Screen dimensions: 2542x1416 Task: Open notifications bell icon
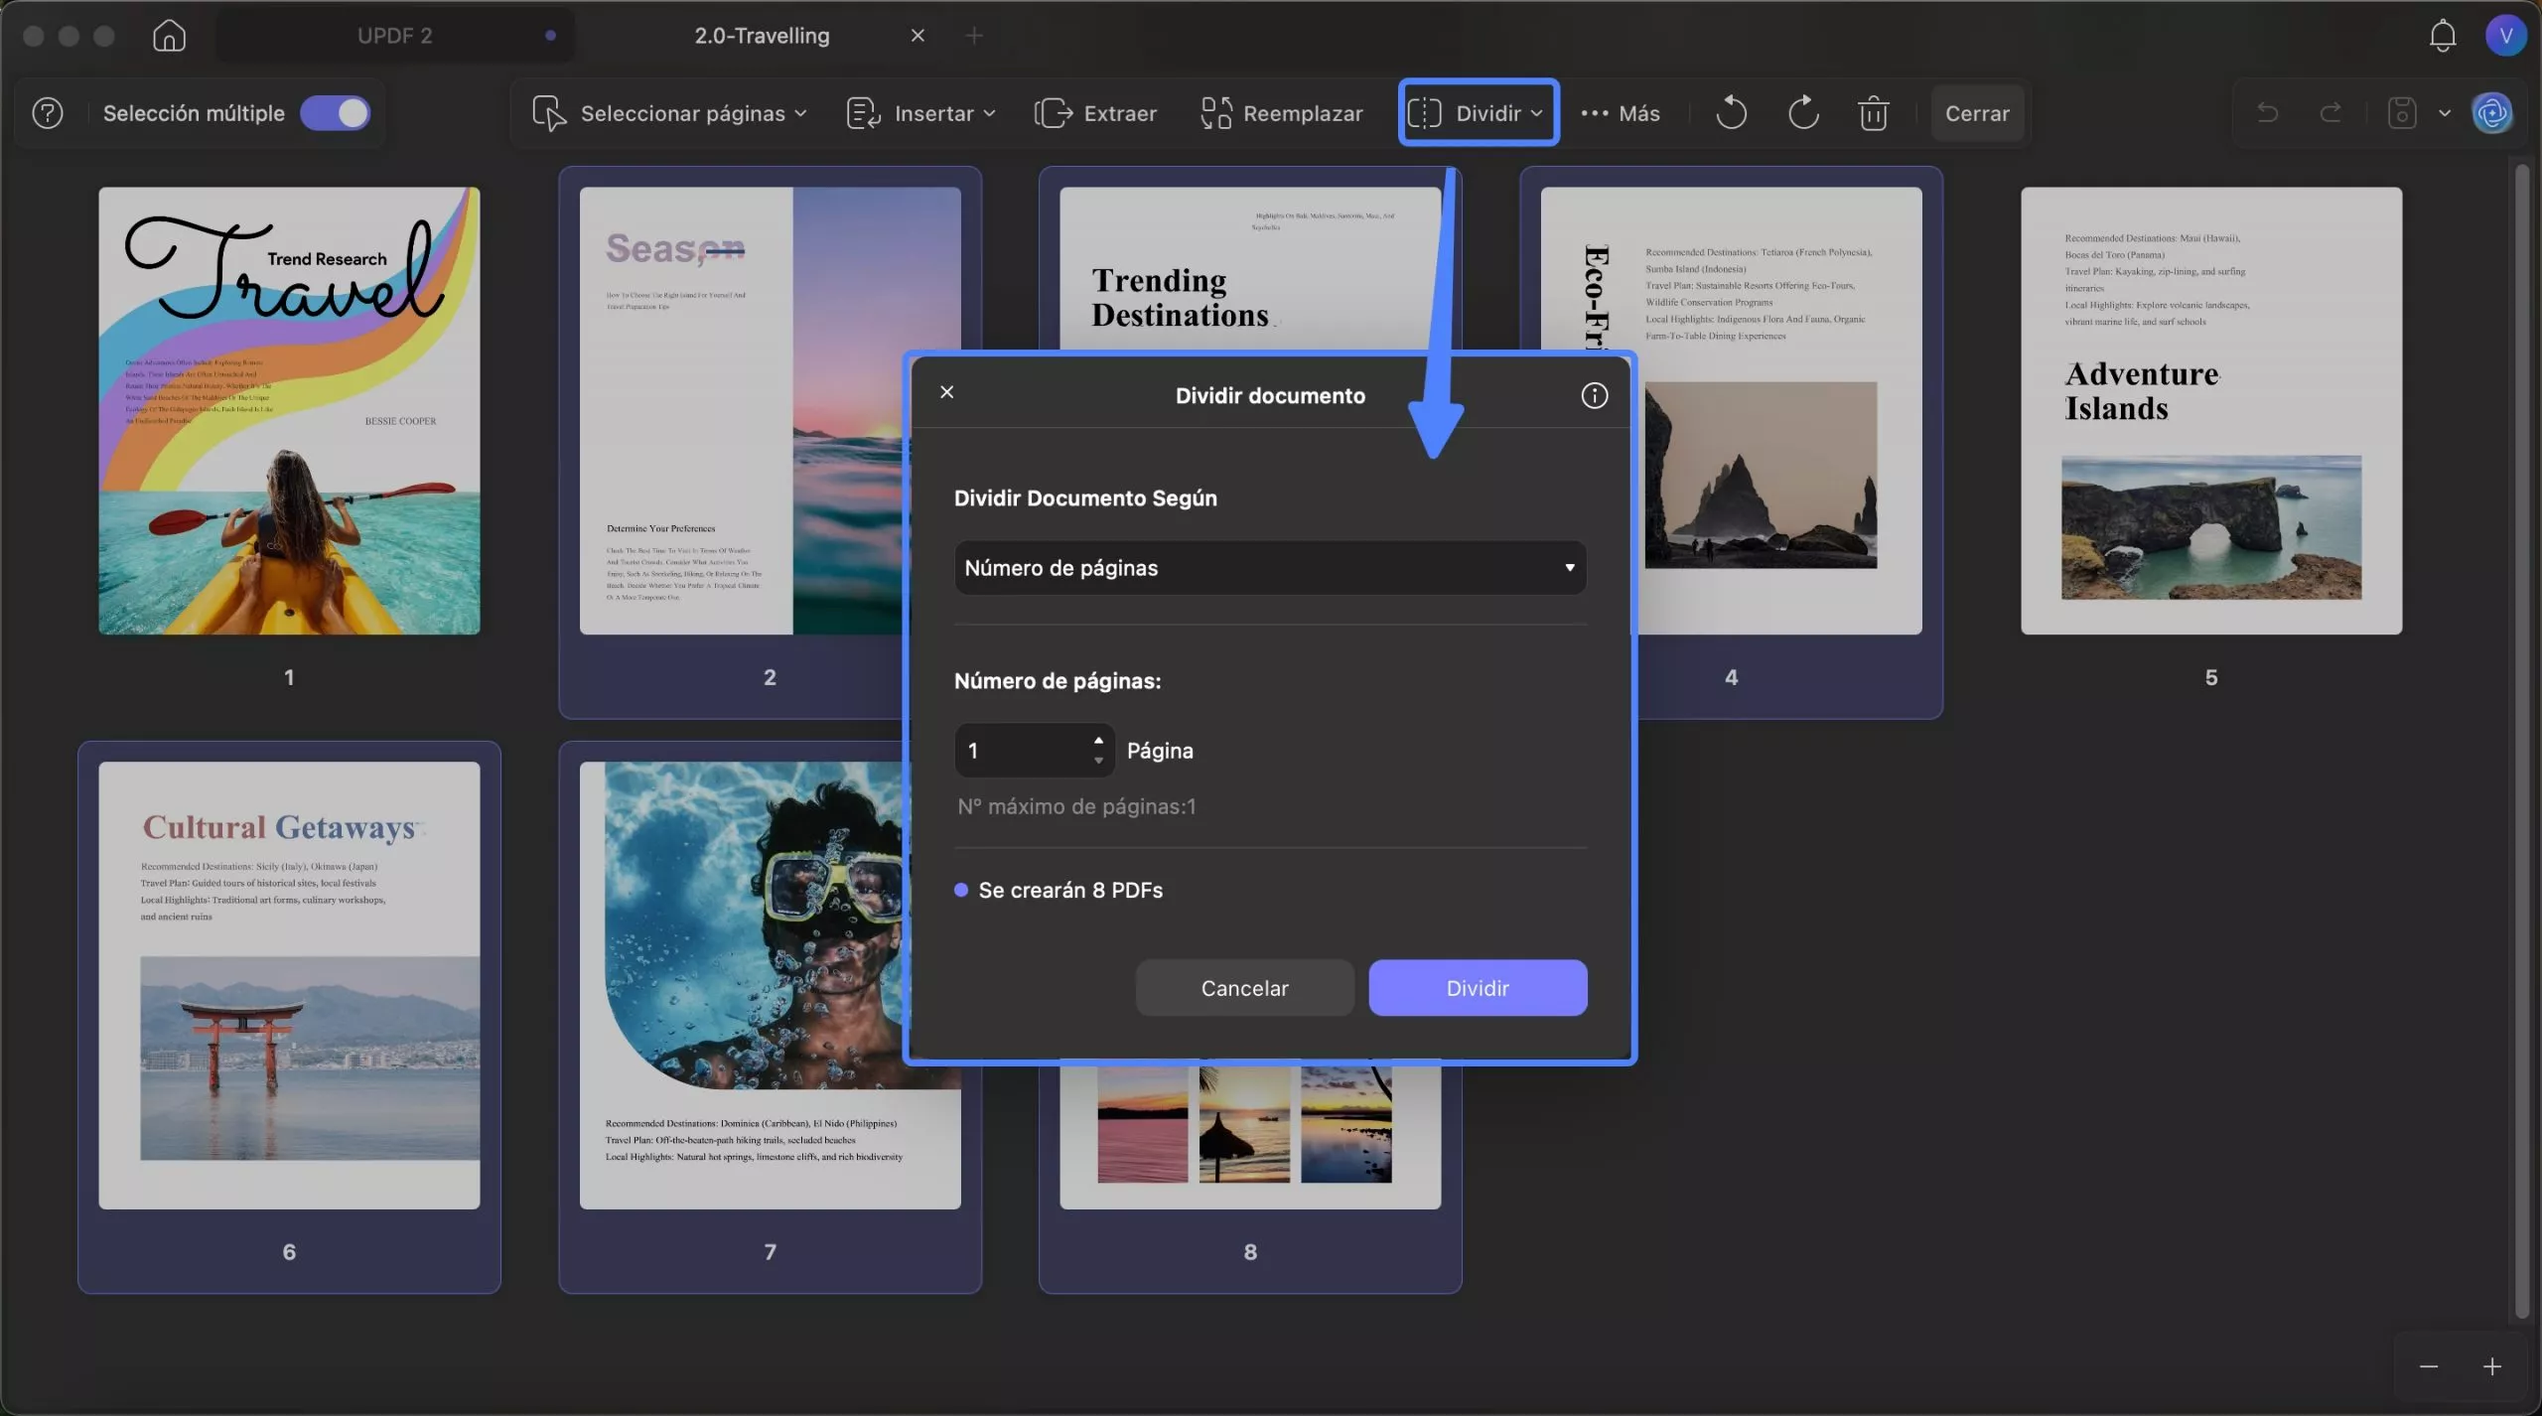(x=2443, y=36)
